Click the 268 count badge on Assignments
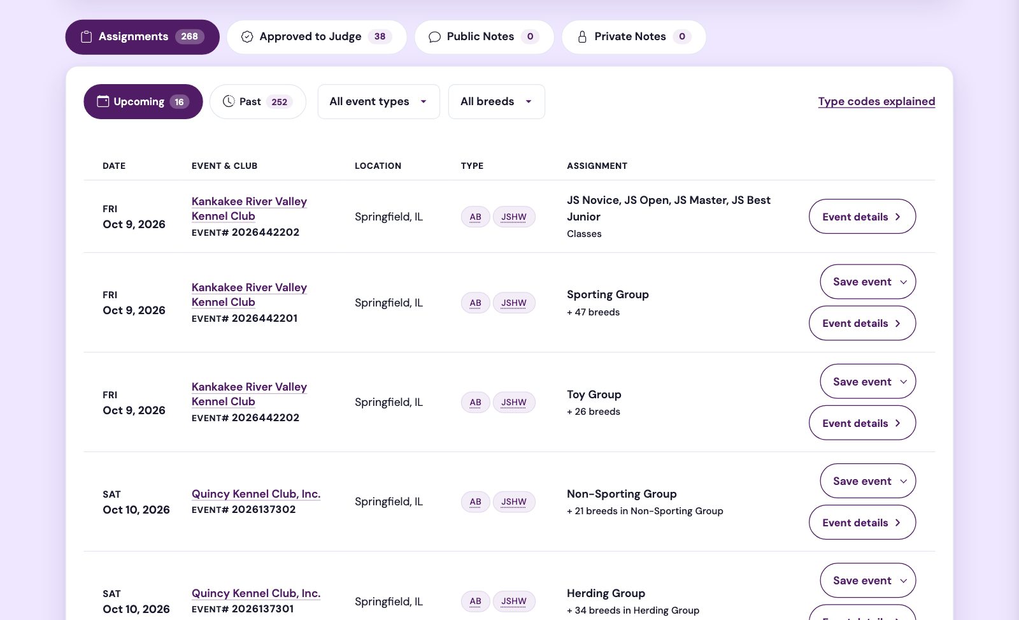This screenshot has width=1019, height=620. click(190, 37)
